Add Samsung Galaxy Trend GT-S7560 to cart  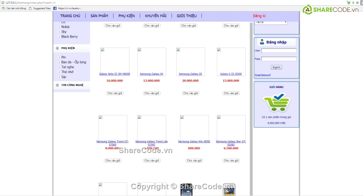click(113, 161)
